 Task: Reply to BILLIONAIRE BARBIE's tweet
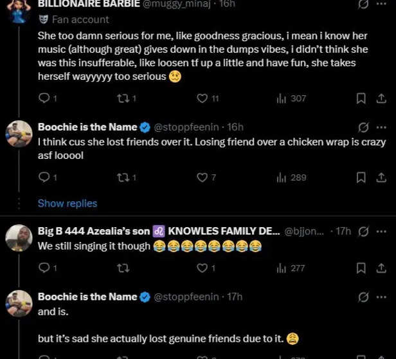(x=44, y=98)
